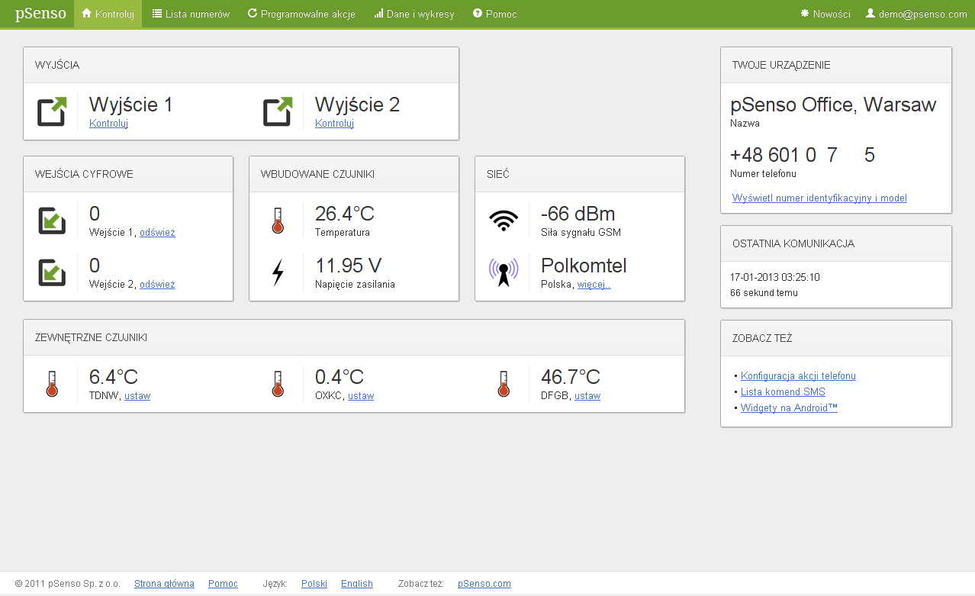Click Kontroluj link under Wyjście 1

[x=108, y=124]
